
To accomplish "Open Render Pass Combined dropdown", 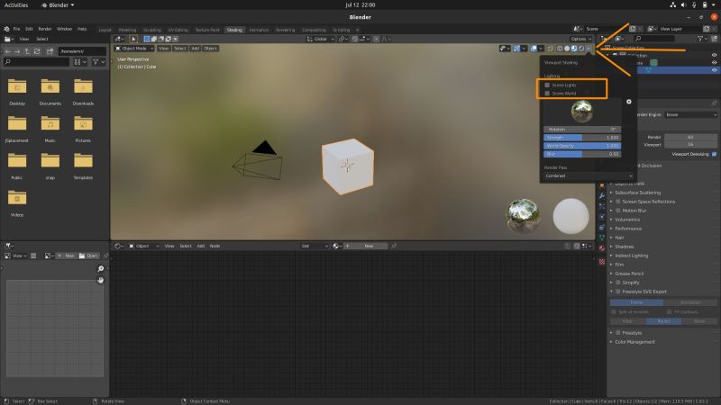I will point(589,175).
